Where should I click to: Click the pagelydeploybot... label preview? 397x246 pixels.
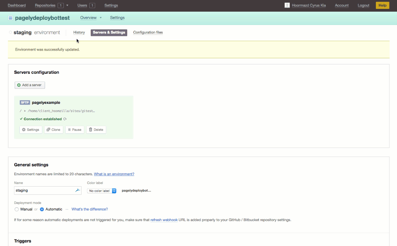[136, 190]
